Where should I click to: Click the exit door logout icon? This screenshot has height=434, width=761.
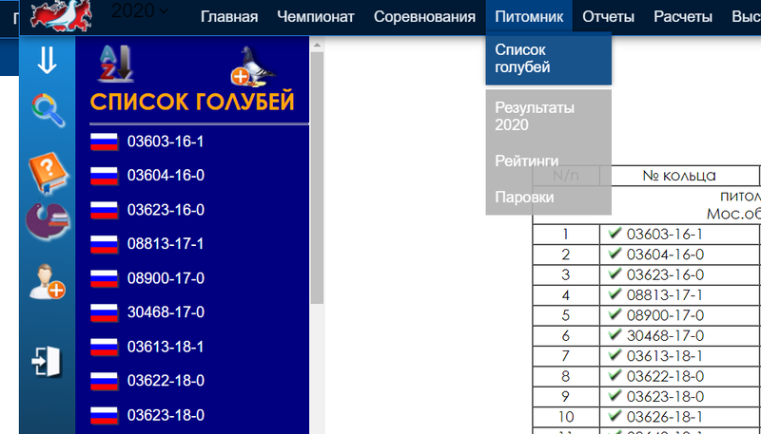(x=47, y=361)
